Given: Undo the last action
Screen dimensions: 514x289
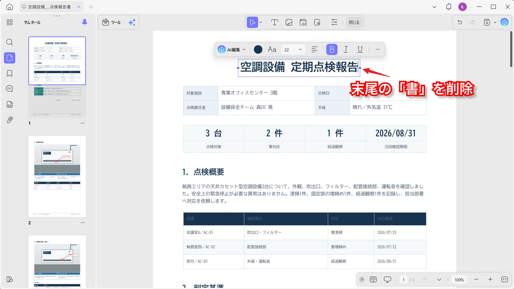Looking at the screenshot, I should [x=460, y=22].
